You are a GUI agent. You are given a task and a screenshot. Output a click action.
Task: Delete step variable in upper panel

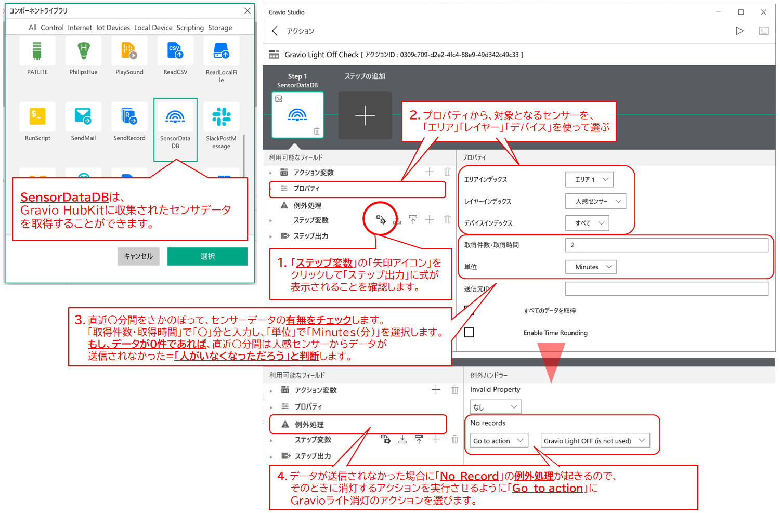pyautogui.click(x=447, y=220)
